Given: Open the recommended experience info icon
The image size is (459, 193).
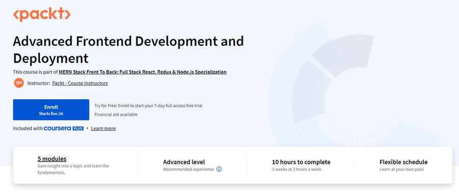Looking at the screenshot, I should point(219,170).
